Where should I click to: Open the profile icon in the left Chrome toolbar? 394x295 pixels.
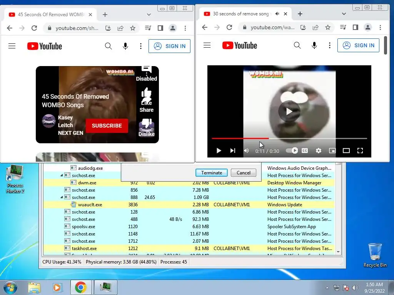point(173,28)
